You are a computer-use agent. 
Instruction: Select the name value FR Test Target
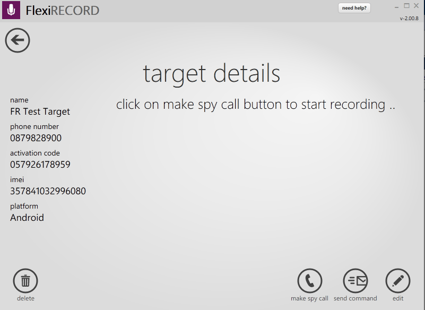40,111
